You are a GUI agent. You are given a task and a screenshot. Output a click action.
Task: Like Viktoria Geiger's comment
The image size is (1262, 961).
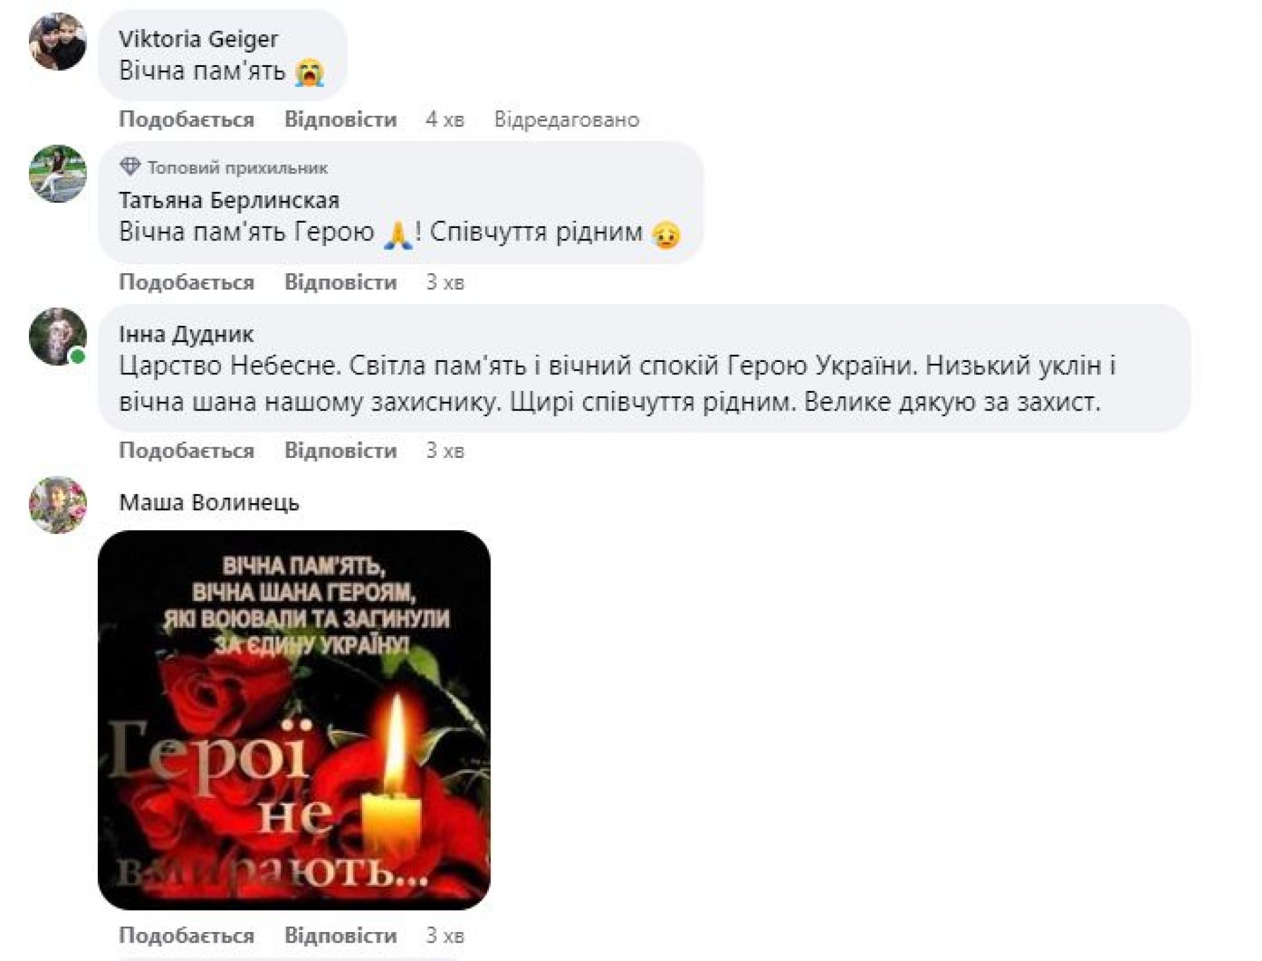pos(187,120)
